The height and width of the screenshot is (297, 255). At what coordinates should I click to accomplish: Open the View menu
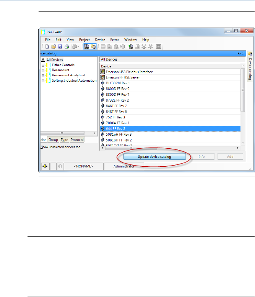(70, 40)
